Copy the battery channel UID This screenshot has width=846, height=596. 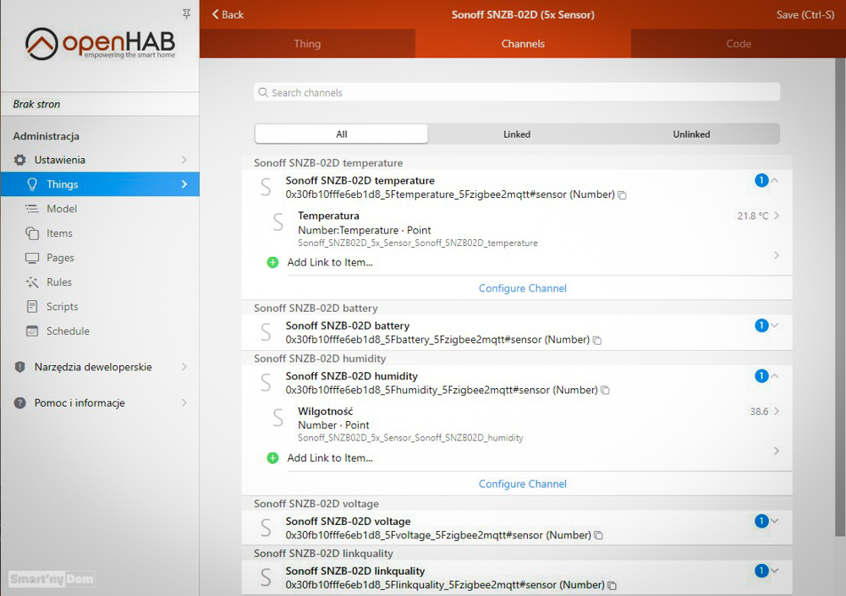[597, 341]
